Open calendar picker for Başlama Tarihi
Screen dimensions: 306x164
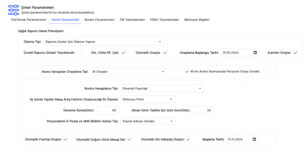pos(254,139)
